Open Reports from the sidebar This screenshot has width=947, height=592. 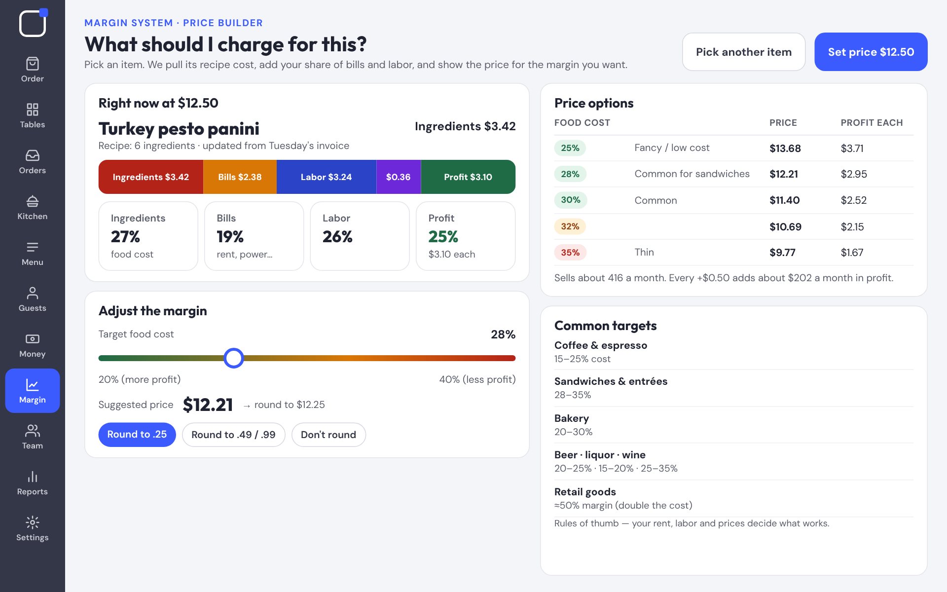pos(33,482)
